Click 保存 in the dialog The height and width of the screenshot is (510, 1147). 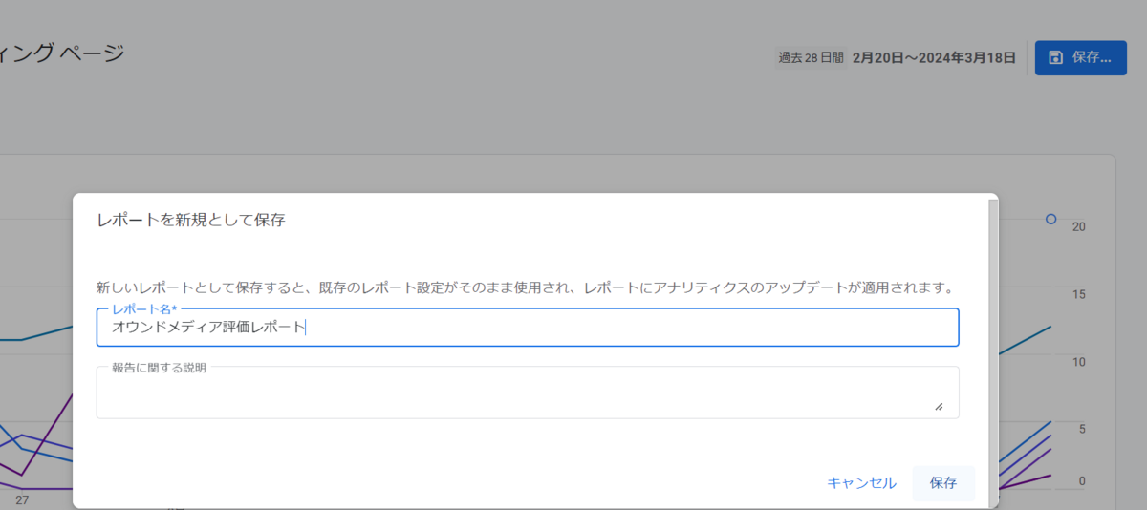click(x=943, y=483)
